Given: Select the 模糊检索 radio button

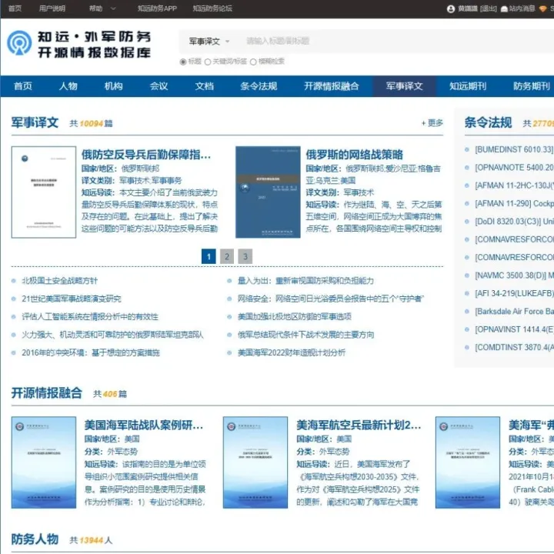Looking at the screenshot, I should point(253,62).
